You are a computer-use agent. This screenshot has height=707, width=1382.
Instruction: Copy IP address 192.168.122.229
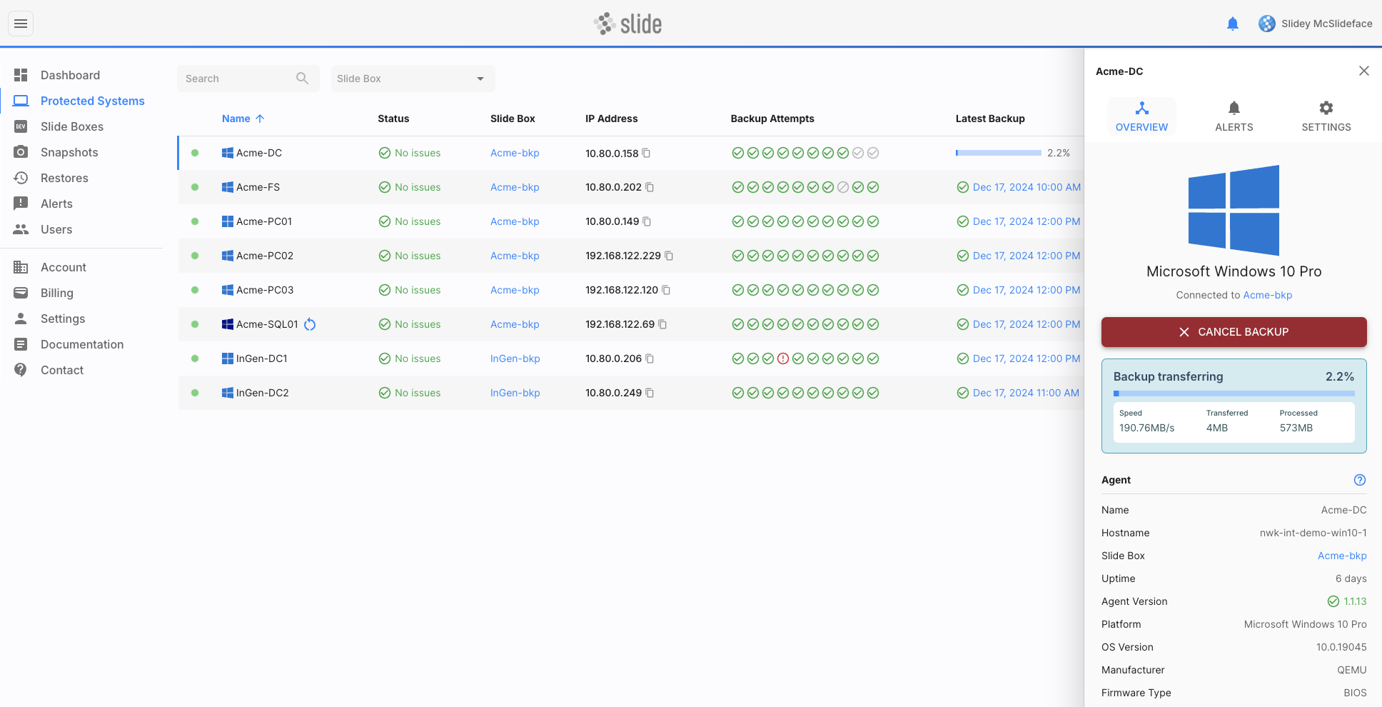coord(669,256)
